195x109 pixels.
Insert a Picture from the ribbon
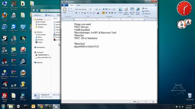coord(121,11)
